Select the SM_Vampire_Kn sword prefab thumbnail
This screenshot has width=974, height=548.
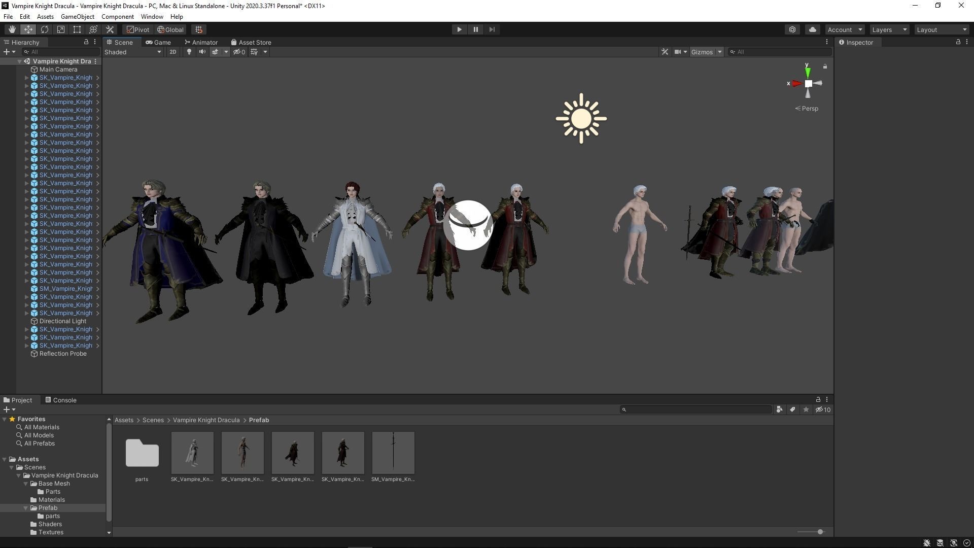pos(393,453)
